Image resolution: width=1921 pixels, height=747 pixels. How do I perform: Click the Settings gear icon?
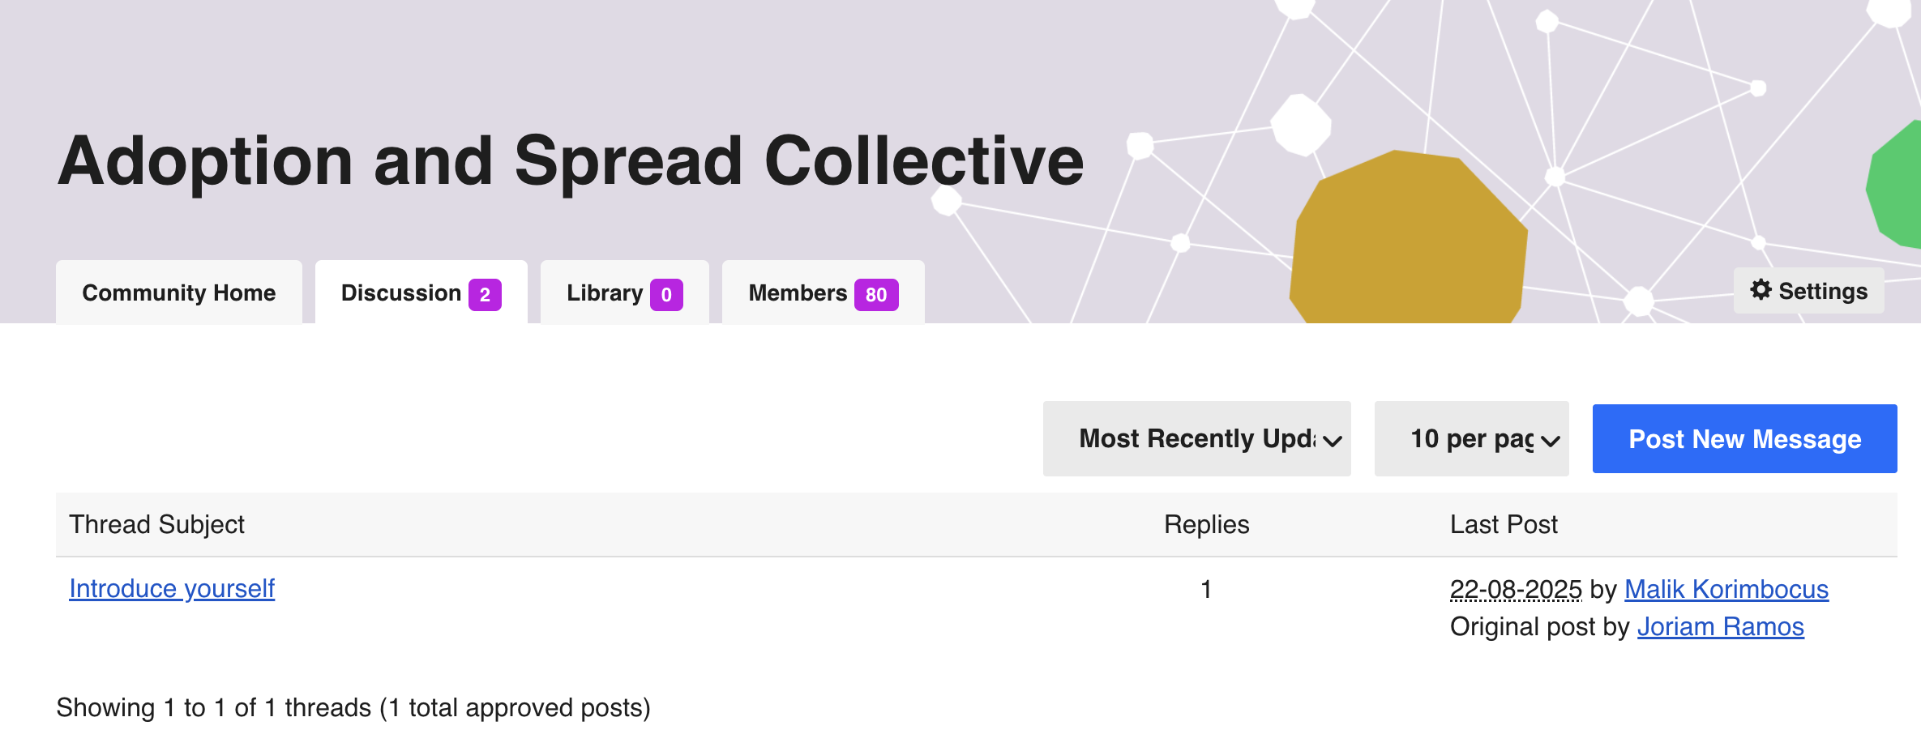(1760, 290)
